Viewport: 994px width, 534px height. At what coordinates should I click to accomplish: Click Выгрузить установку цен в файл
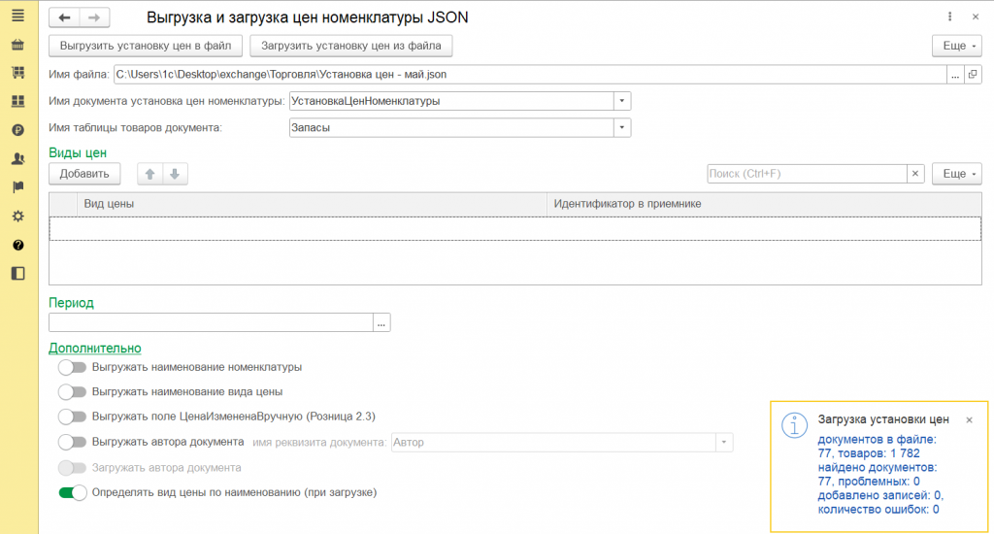[x=146, y=46]
